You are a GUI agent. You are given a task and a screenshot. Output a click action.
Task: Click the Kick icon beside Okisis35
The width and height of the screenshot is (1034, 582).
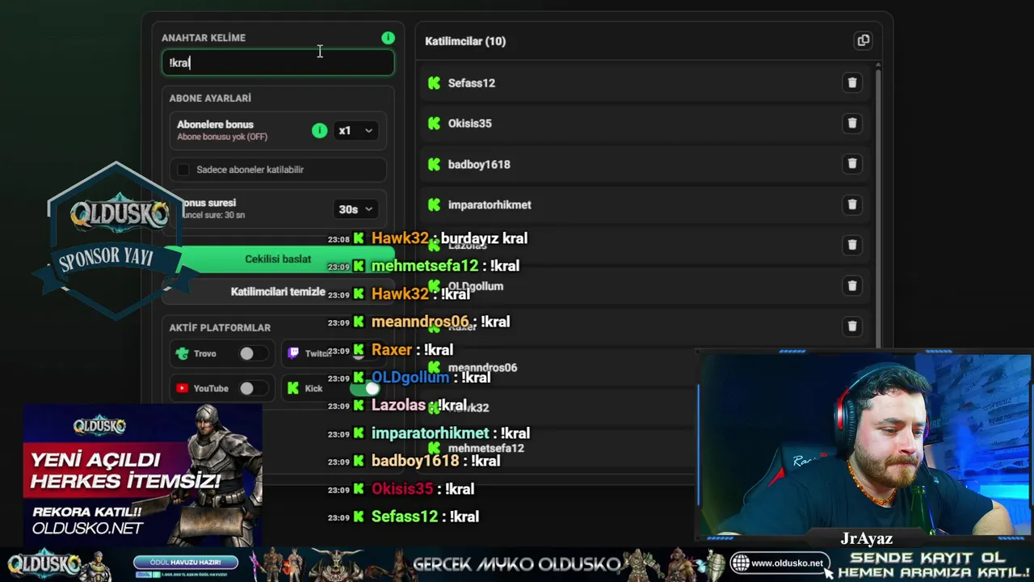[435, 123]
